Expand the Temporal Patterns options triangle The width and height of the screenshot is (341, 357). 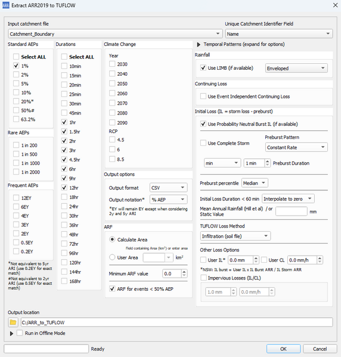pyautogui.click(x=199, y=44)
